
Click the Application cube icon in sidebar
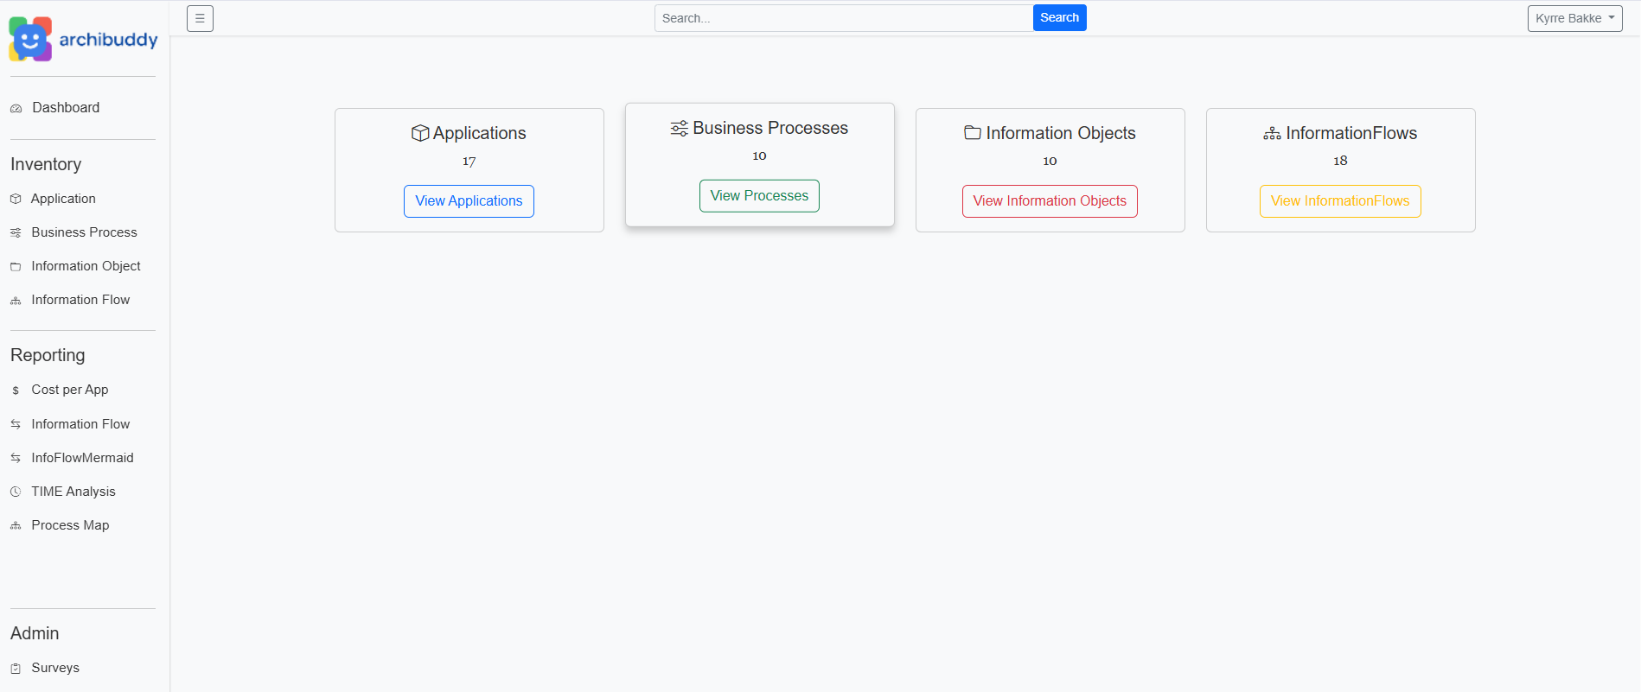[16, 199]
